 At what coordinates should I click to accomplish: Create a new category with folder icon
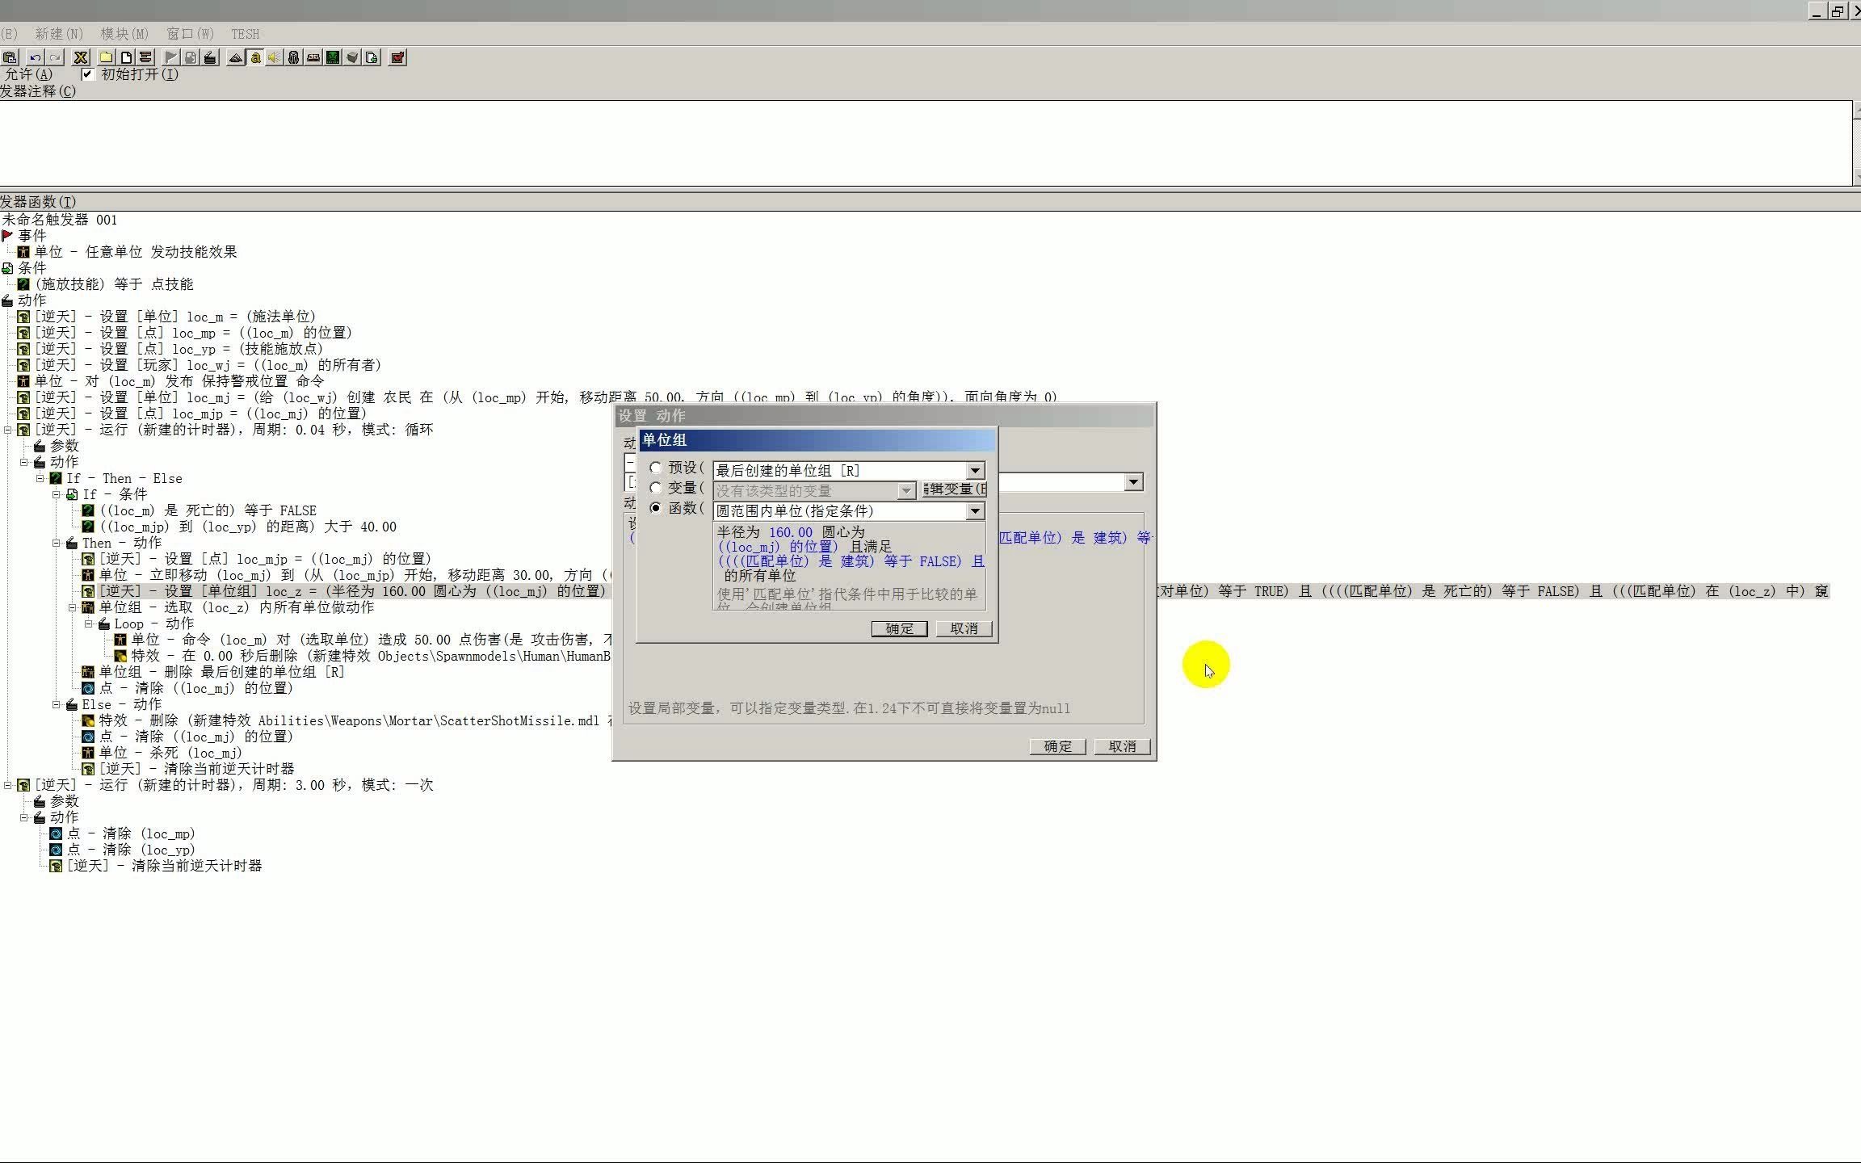pos(106,57)
